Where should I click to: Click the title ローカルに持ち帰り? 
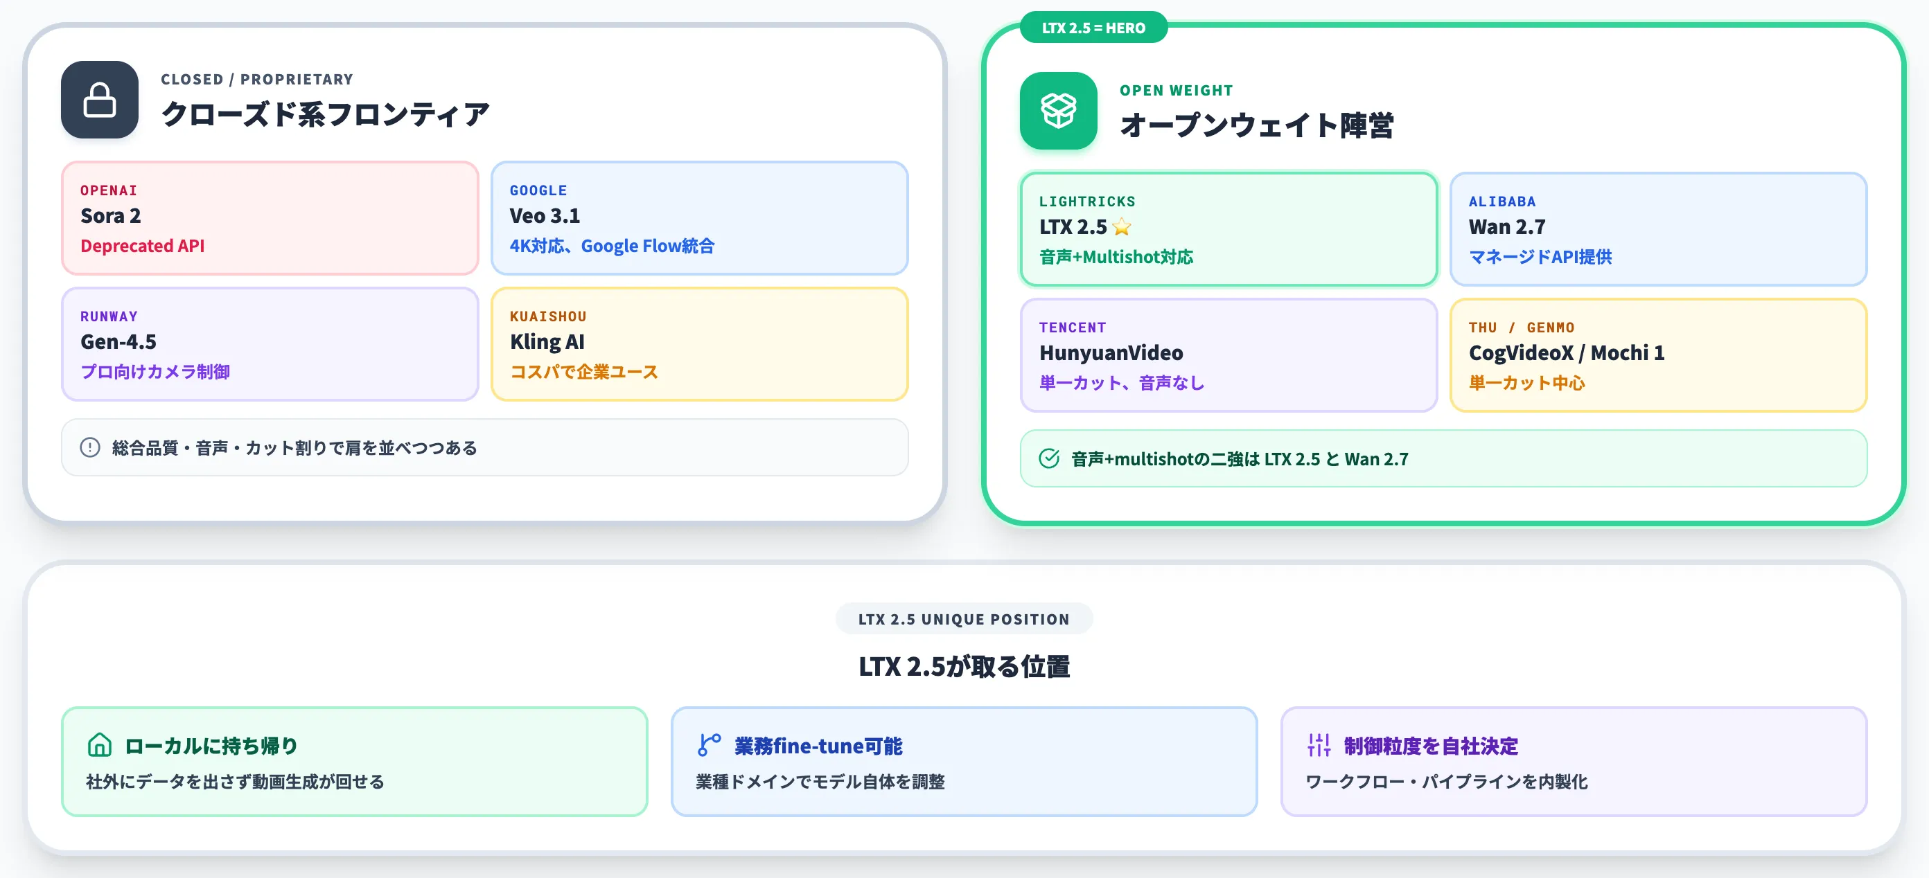coord(211,746)
